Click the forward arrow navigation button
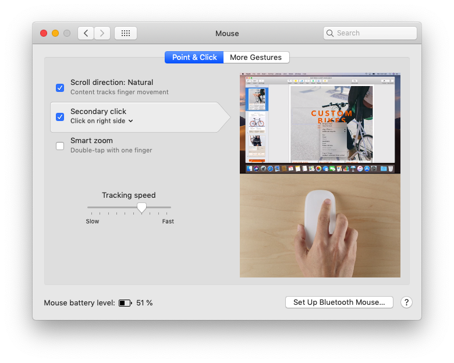454x363 pixels. (102, 33)
